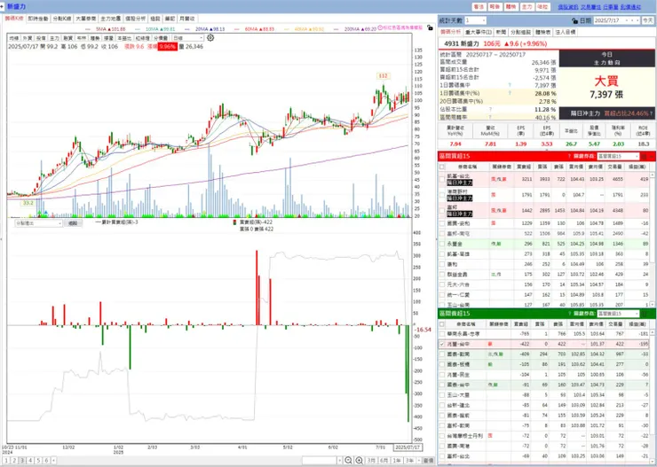The height and width of the screenshot is (467, 657).
Task: Toggle lock icon beside 日期 field
Action: (575, 20)
